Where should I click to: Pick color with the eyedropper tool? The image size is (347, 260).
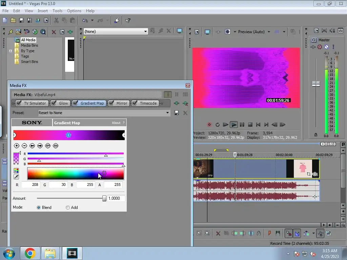pyautogui.click(x=16, y=177)
